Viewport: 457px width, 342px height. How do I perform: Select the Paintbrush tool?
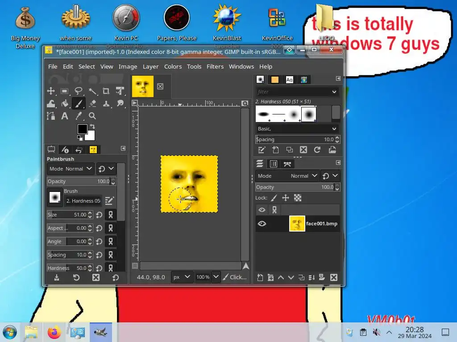click(79, 103)
